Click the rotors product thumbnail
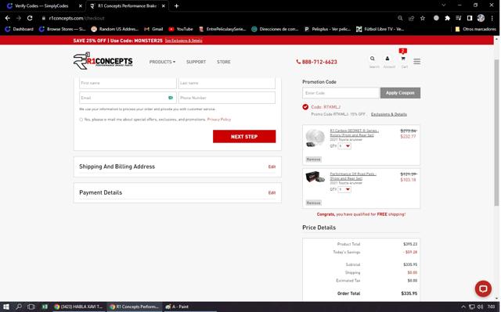This screenshot has width=501, height=312. tap(315, 138)
